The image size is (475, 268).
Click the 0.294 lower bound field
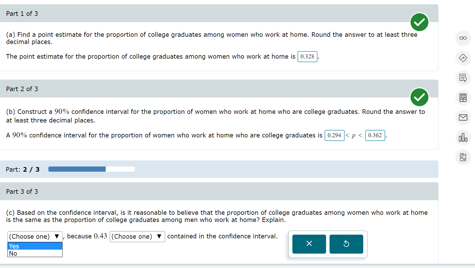pos(334,135)
